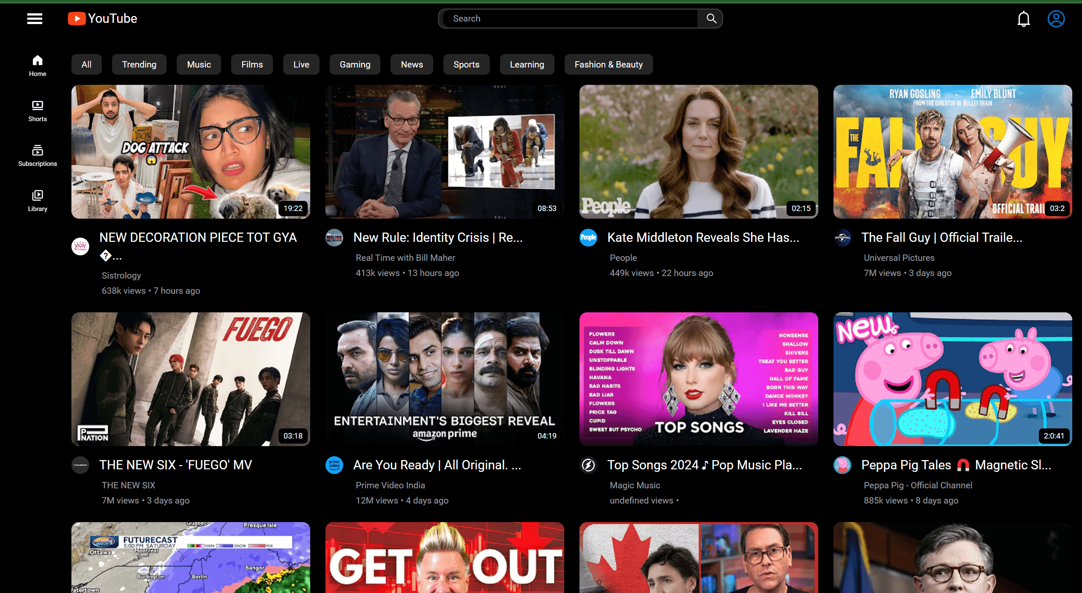Click in the Search input field
The width and height of the screenshot is (1082, 593).
pyautogui.click(x=571, y=19)
